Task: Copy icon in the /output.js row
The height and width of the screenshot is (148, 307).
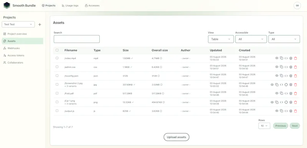Action: [281, 111]
